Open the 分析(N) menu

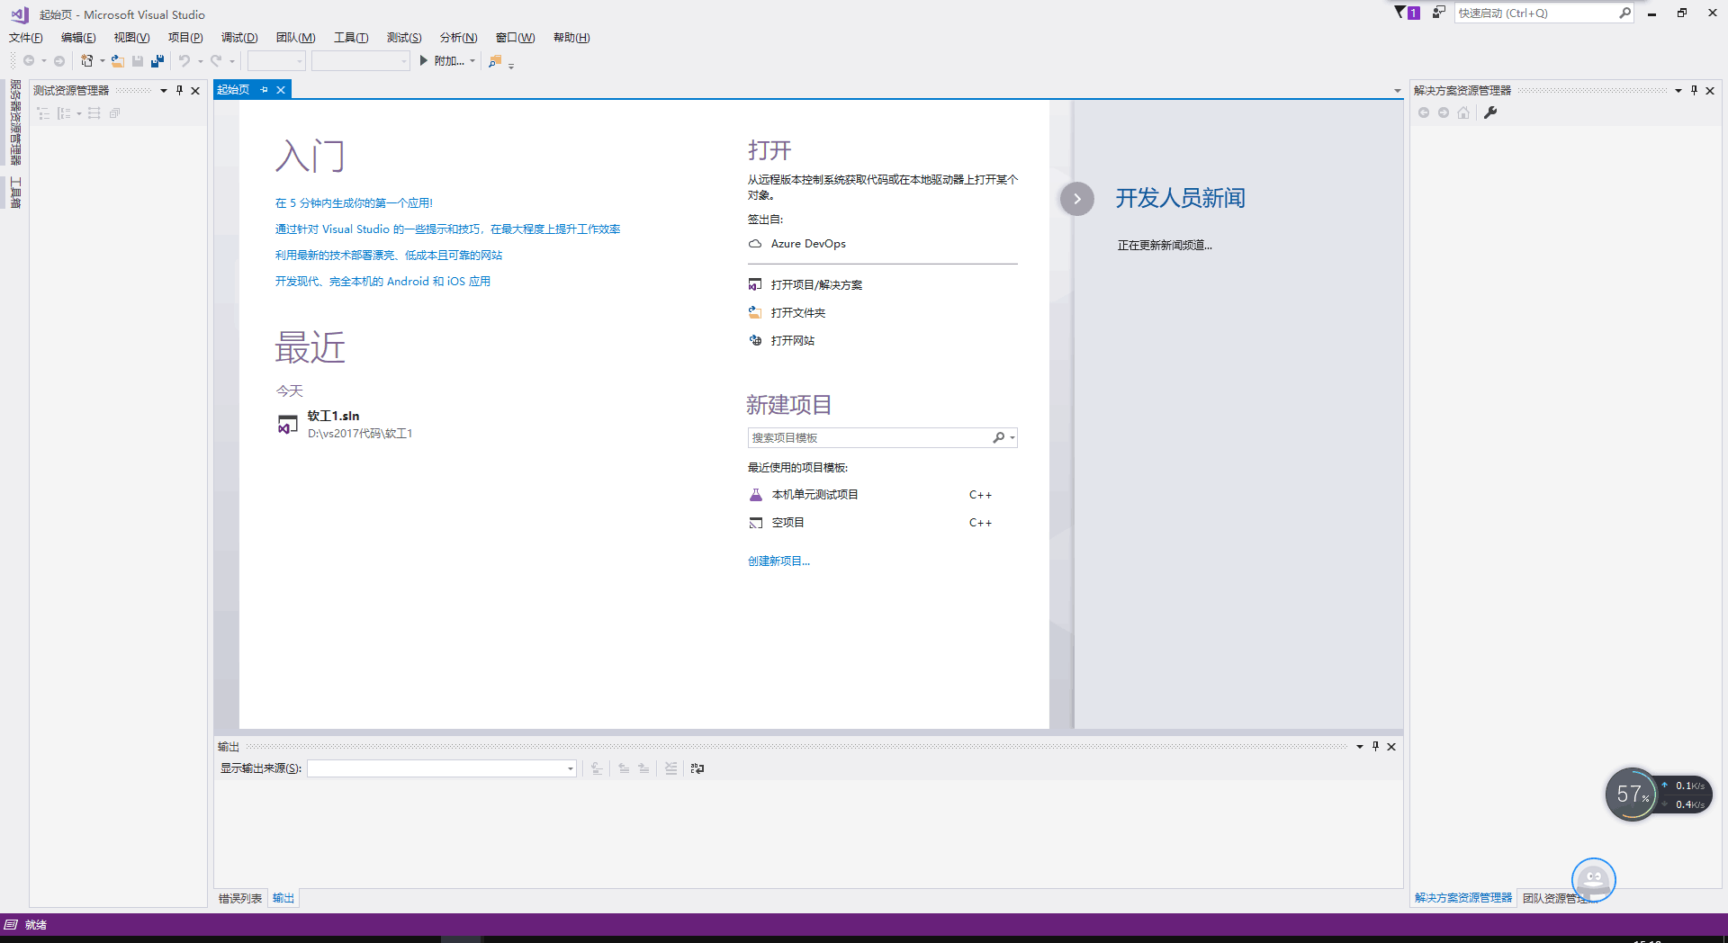tap(458, 38)
